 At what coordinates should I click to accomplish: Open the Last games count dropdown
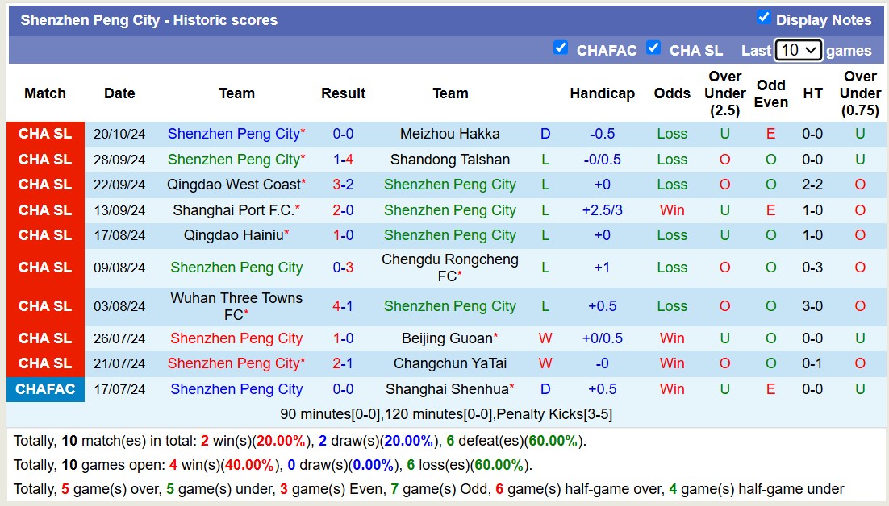tap(799, 50)
